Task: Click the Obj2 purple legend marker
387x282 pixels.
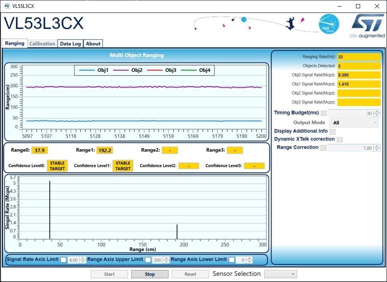Action: 120,71
